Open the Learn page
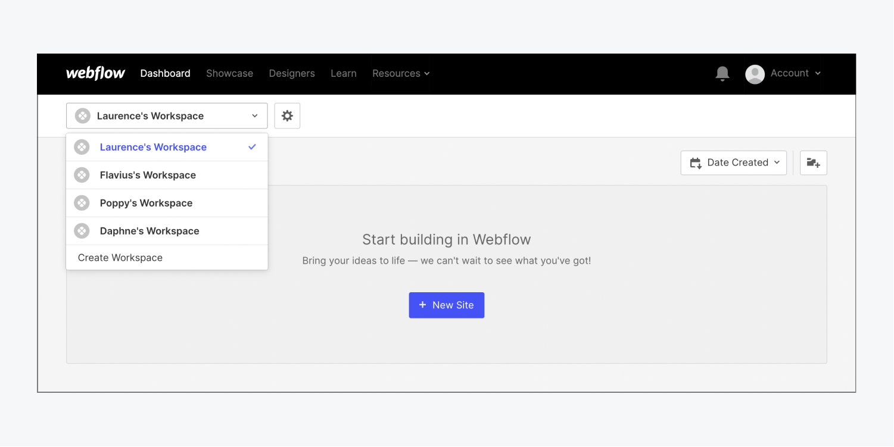Screen dimensions: 894x447 pos(344,73)
